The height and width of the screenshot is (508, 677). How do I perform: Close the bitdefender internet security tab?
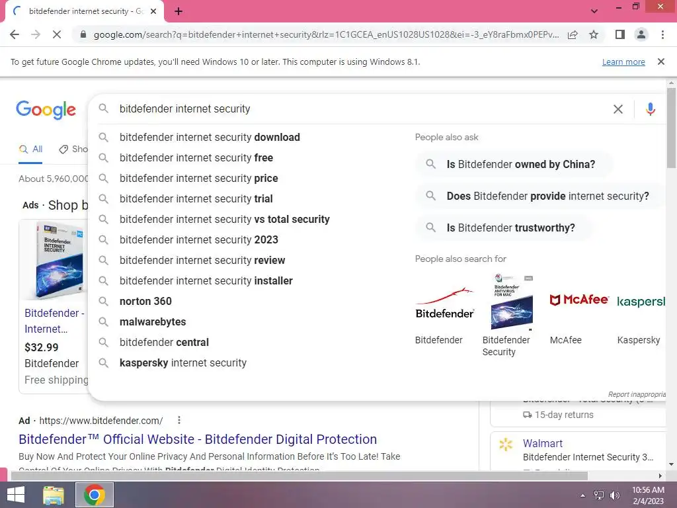click(153, 12)
